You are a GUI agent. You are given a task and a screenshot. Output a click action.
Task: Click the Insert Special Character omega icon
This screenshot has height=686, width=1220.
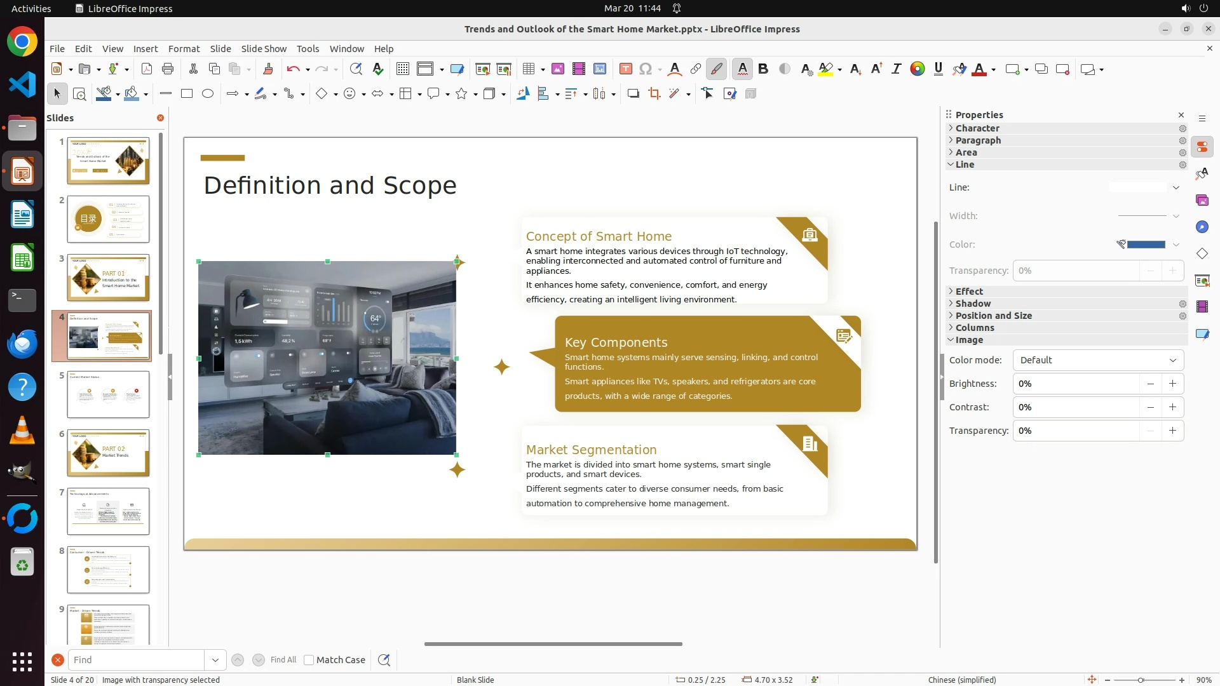pos(646,69)
